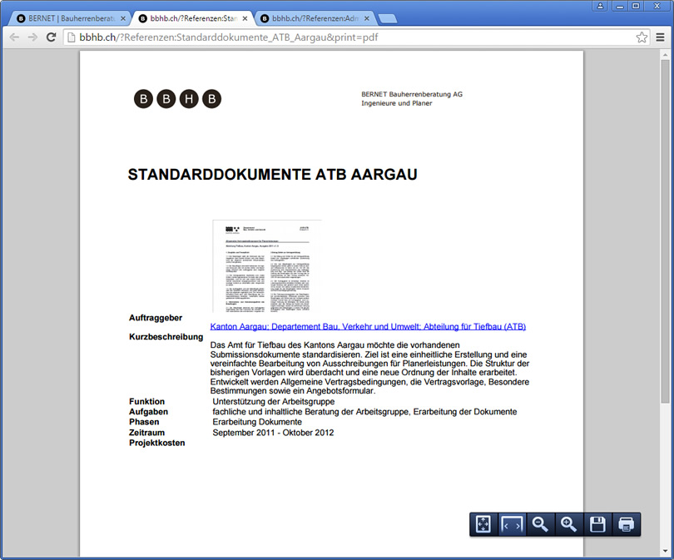The width and height of the screenshot is (674, 560).
Task: Open the Kanton Aargau Abteilung für Tiefbau link
Action: click(368, 326)
